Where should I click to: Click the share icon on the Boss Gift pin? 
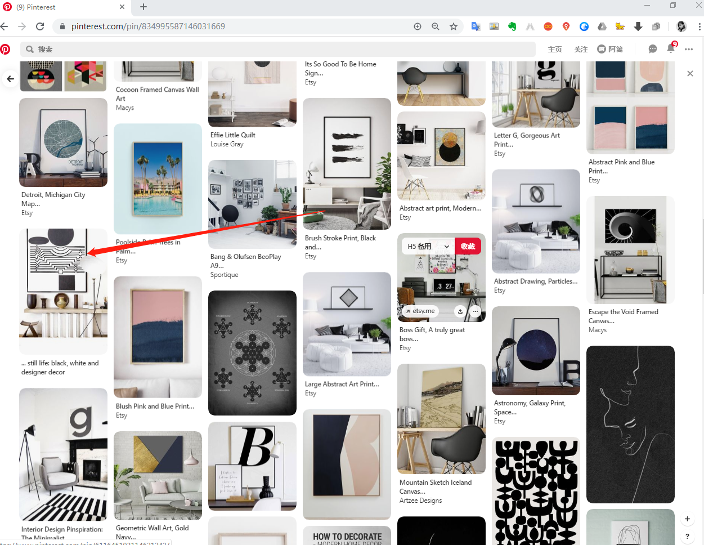pyautogui.click(x=460, y=311)
